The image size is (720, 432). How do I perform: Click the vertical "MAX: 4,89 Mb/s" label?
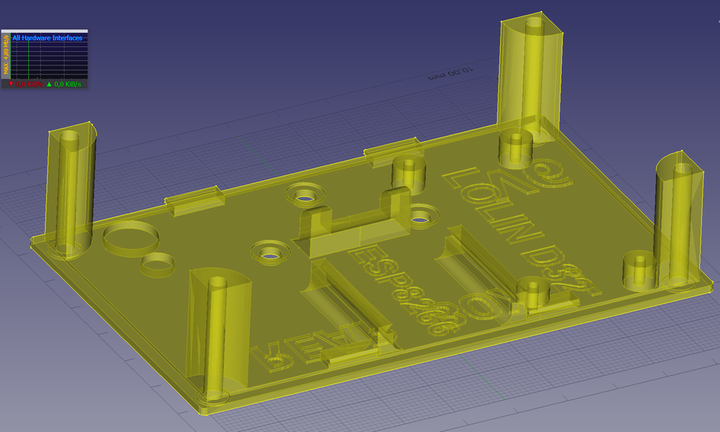pos(6,55)
